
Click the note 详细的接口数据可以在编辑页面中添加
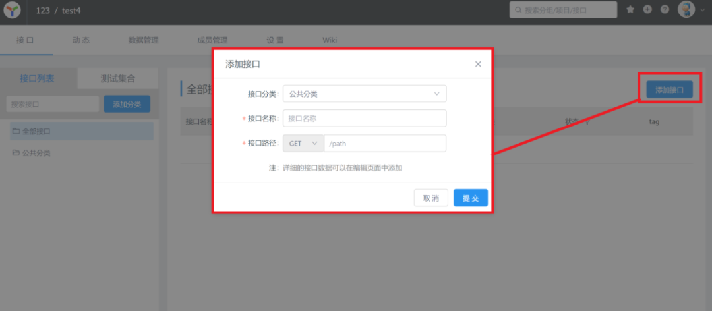click(343, 168)
